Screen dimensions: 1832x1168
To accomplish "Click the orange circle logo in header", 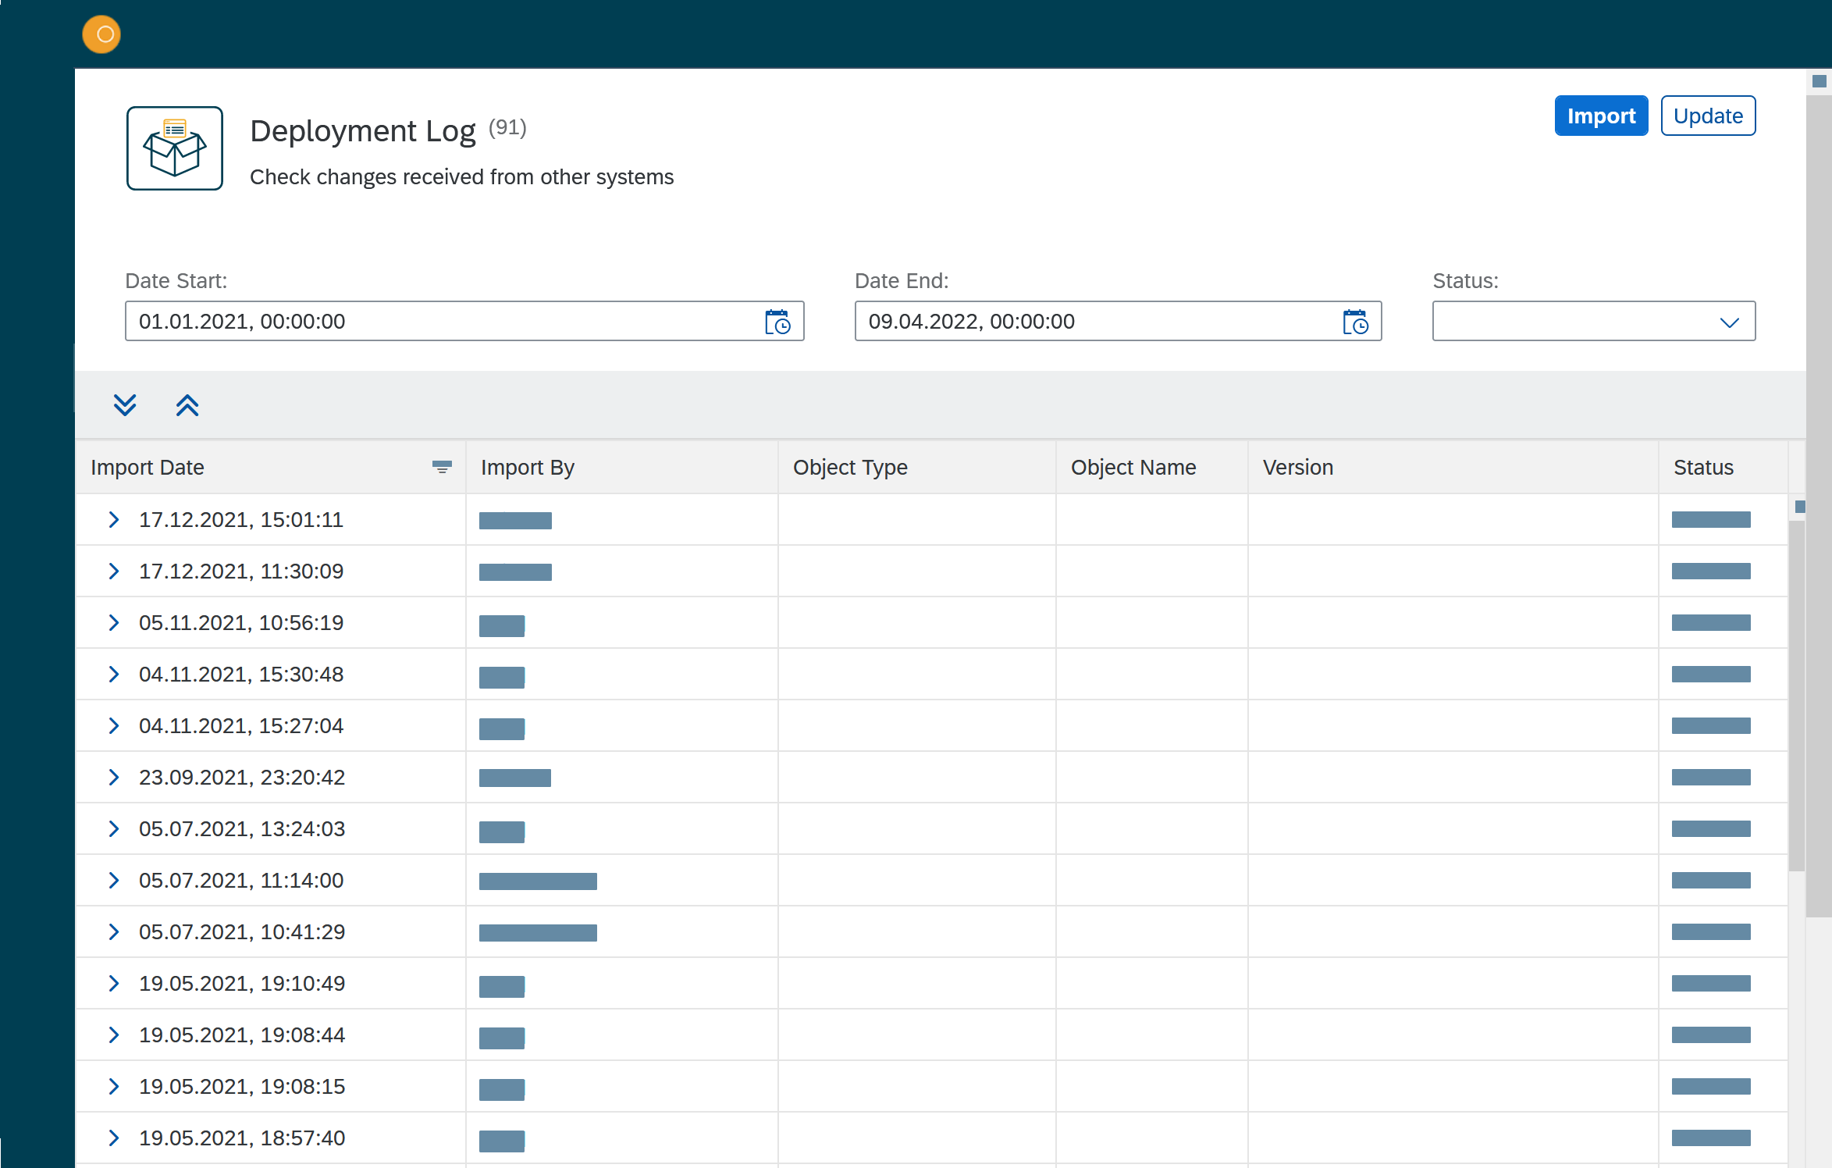I will click(x=101, y=34).
